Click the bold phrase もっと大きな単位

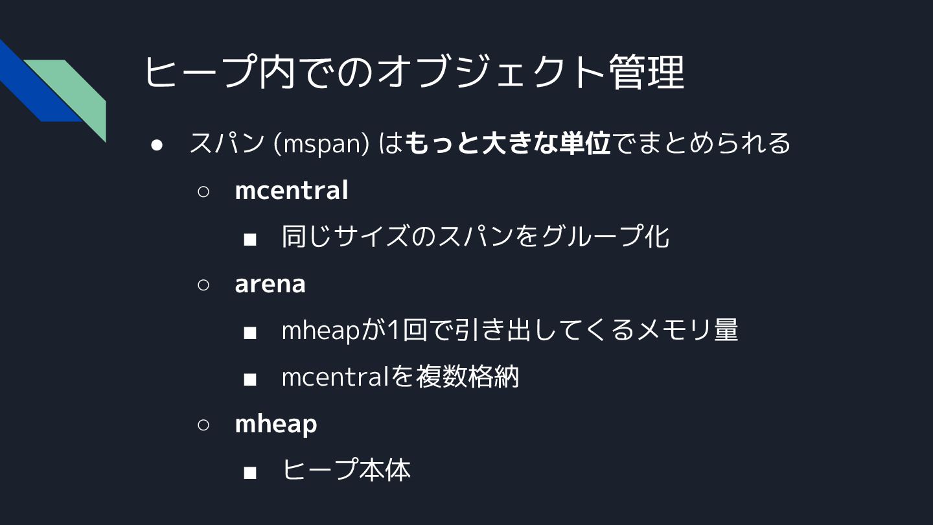tap(509, 143)
